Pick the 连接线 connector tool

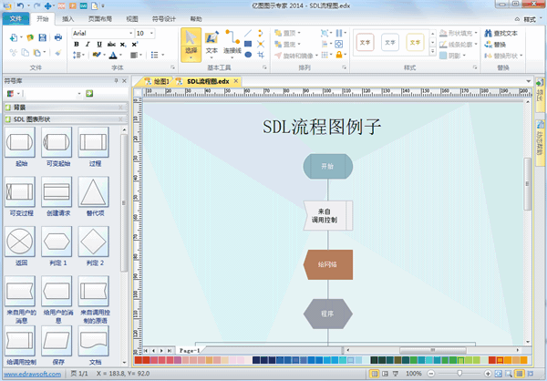(232, 44)
